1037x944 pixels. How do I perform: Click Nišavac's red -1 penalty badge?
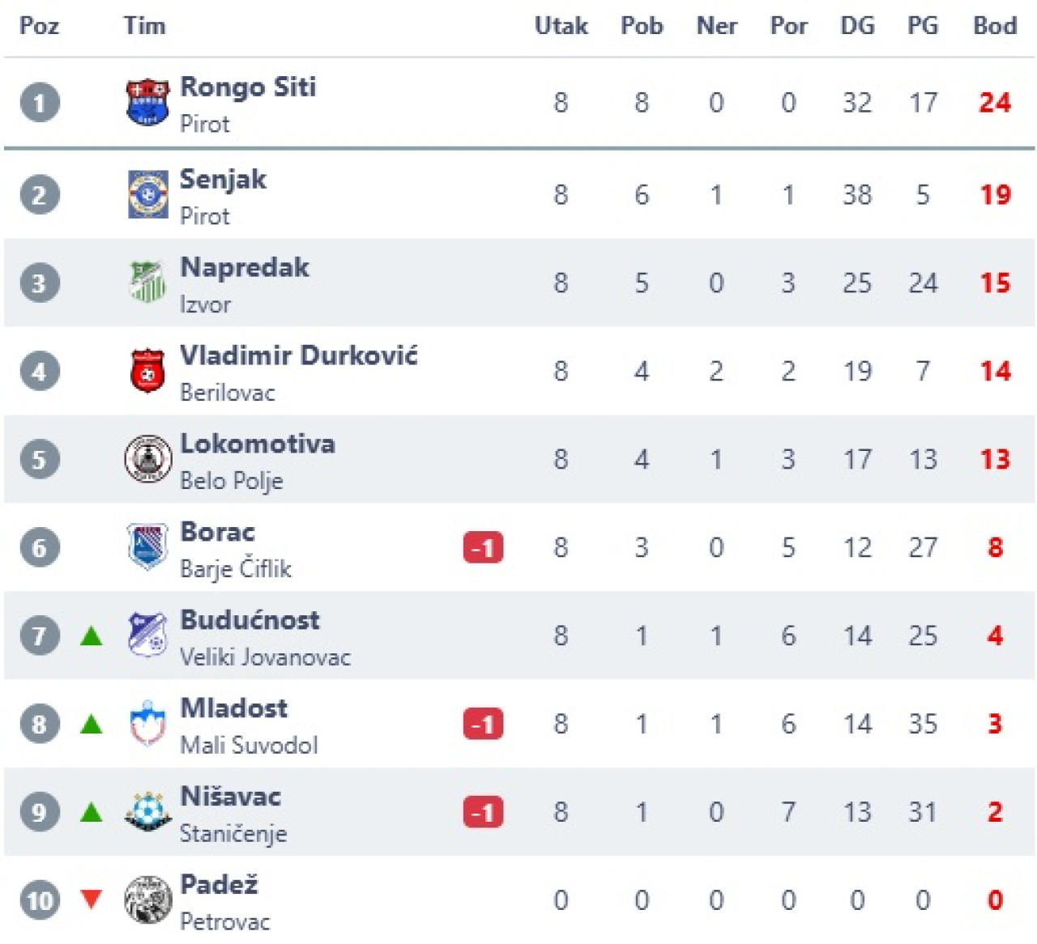(x=483, y=812)
